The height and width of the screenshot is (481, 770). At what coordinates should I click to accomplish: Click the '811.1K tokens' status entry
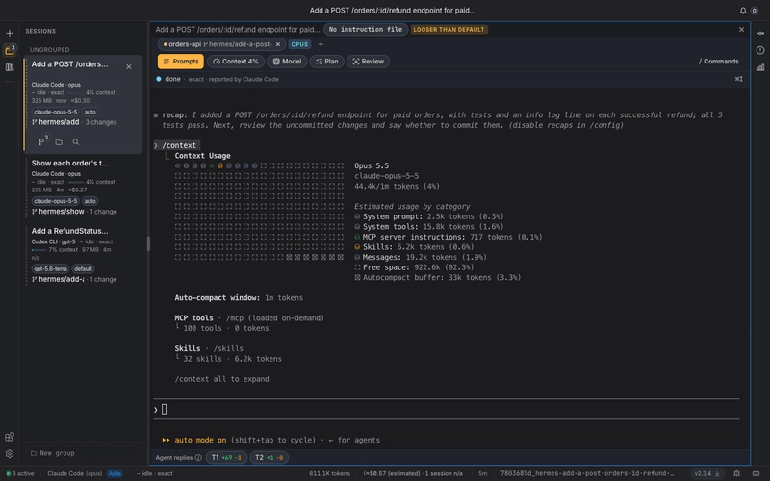tap(329, 473)
